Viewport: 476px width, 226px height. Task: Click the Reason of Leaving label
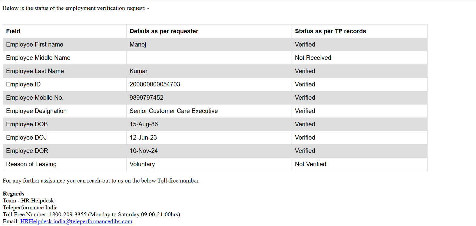31,164
